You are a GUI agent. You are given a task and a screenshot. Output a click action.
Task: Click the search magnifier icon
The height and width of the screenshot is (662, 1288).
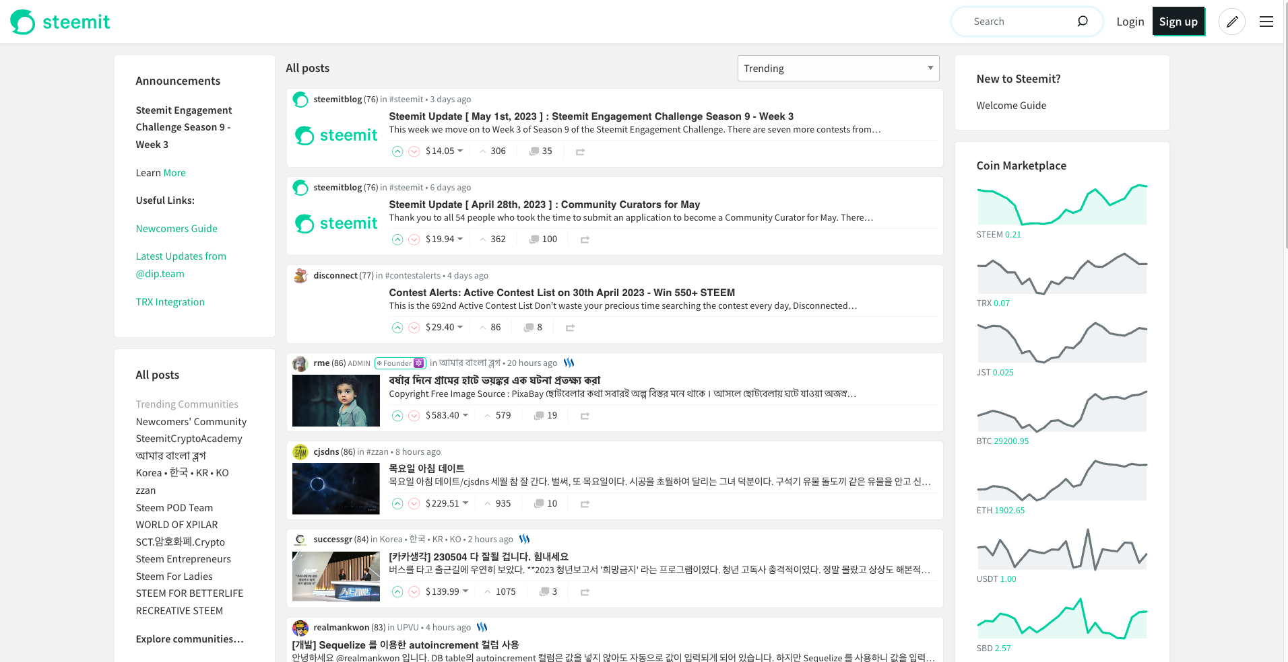click(1082, 22)
